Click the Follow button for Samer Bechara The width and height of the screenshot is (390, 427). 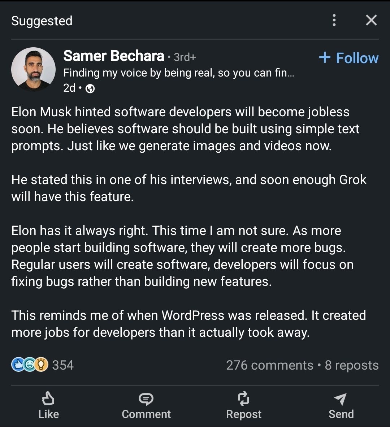coord(348,58)
